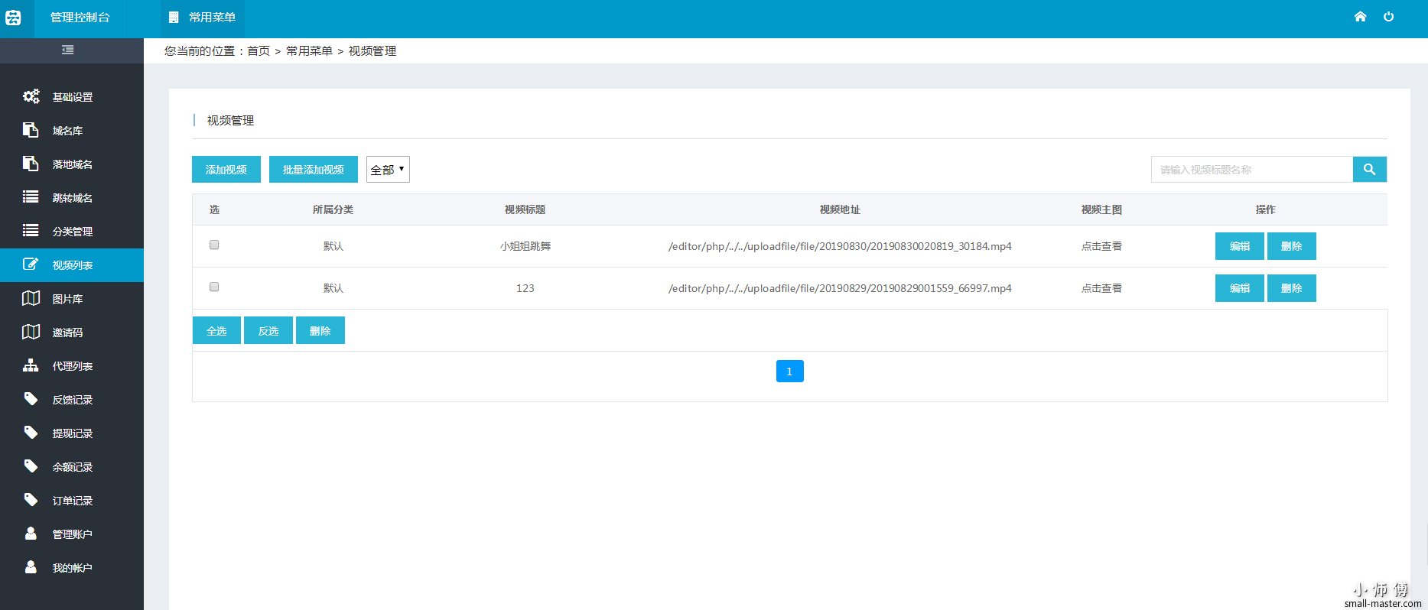This screenshot has height=610, width=1428.
Task: Click 删除 for video 123
Action: (x=1292, y=288)
